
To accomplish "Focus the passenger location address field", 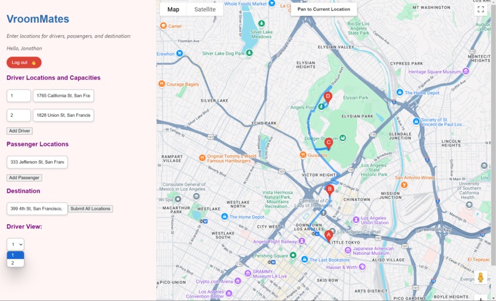I will [37, 162].
